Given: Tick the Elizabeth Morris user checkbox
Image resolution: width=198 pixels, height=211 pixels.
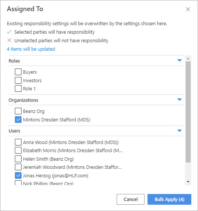Looking at the screenshot, I should 18,150.
